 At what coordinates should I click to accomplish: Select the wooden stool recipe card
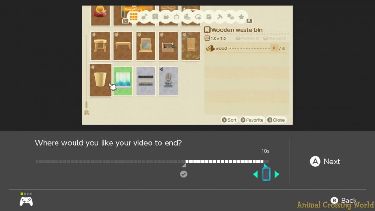tap(101, 46)
